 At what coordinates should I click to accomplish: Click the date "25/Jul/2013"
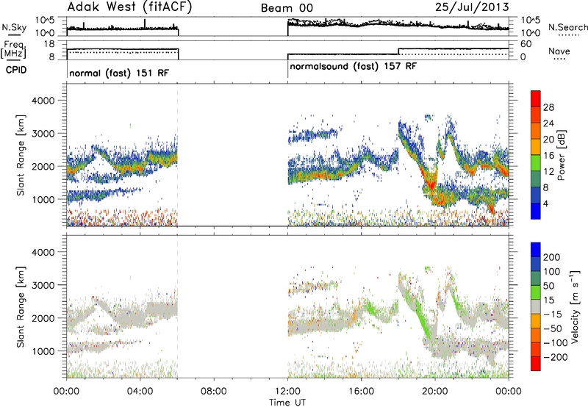click(x=472, y=7)
